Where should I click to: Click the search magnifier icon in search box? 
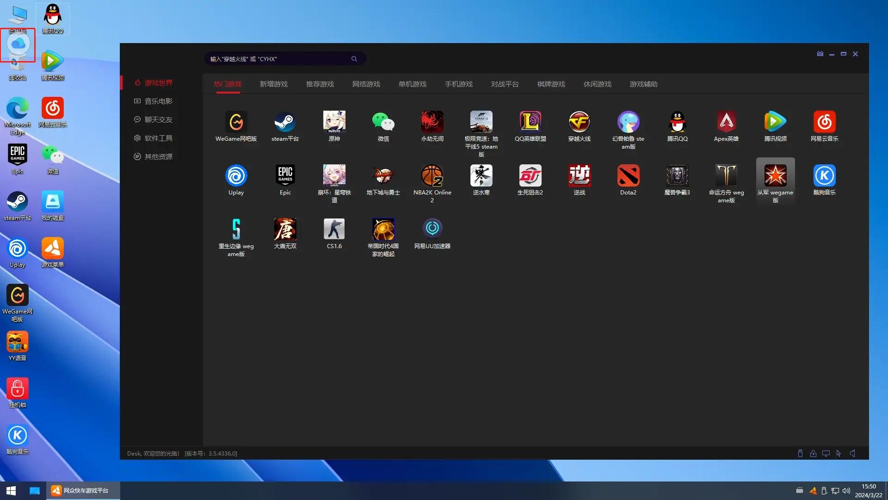pos(354,59)
